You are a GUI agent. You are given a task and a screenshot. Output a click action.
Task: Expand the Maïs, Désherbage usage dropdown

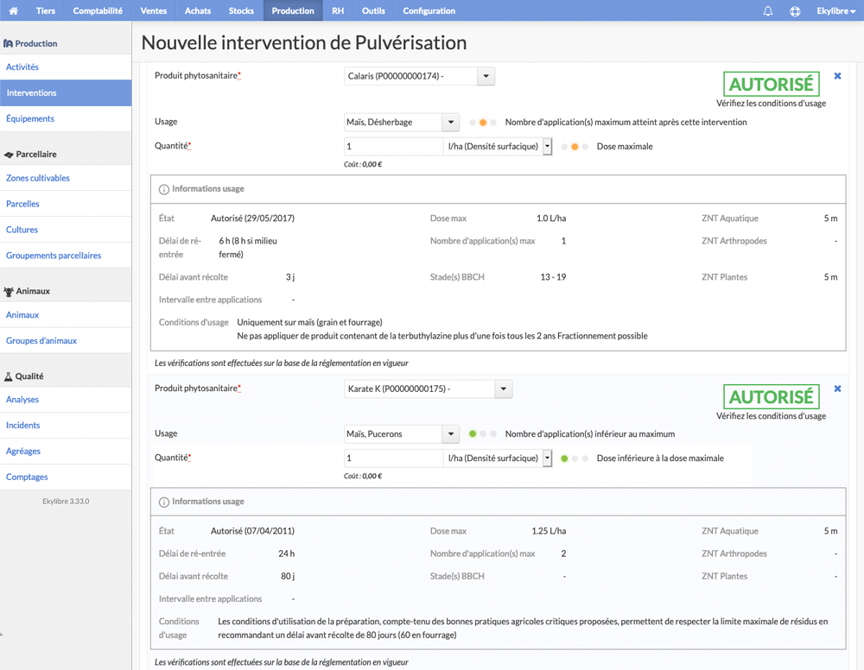(451, 123)
